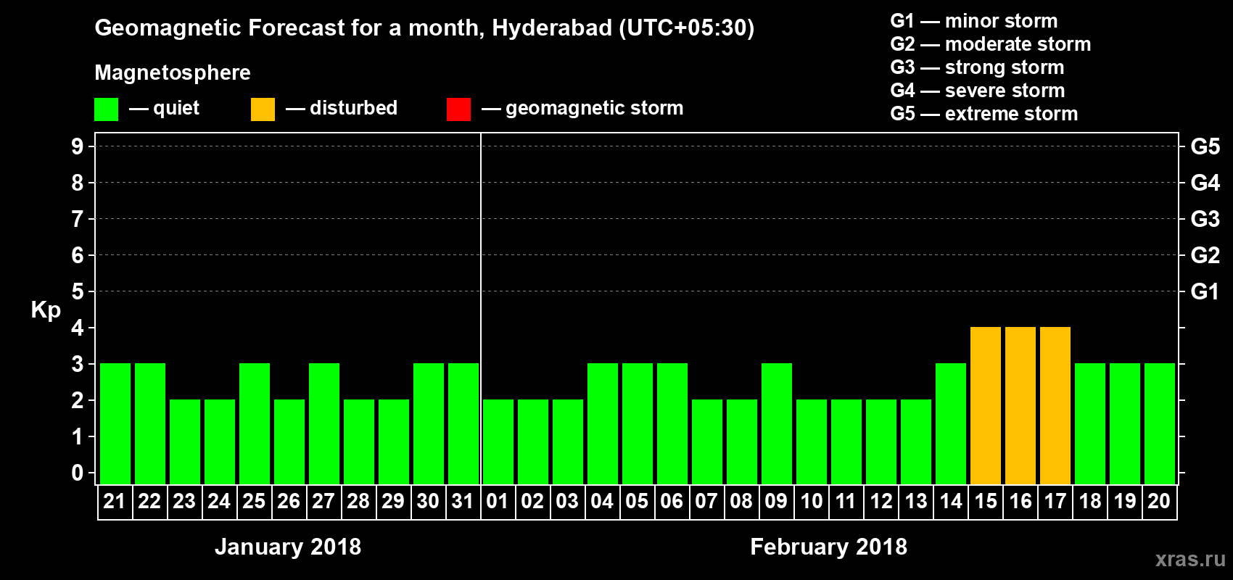Screen dimensions: 1233x580
Task: Click date label 05 on the axis
Action: (x=637, y=501)
